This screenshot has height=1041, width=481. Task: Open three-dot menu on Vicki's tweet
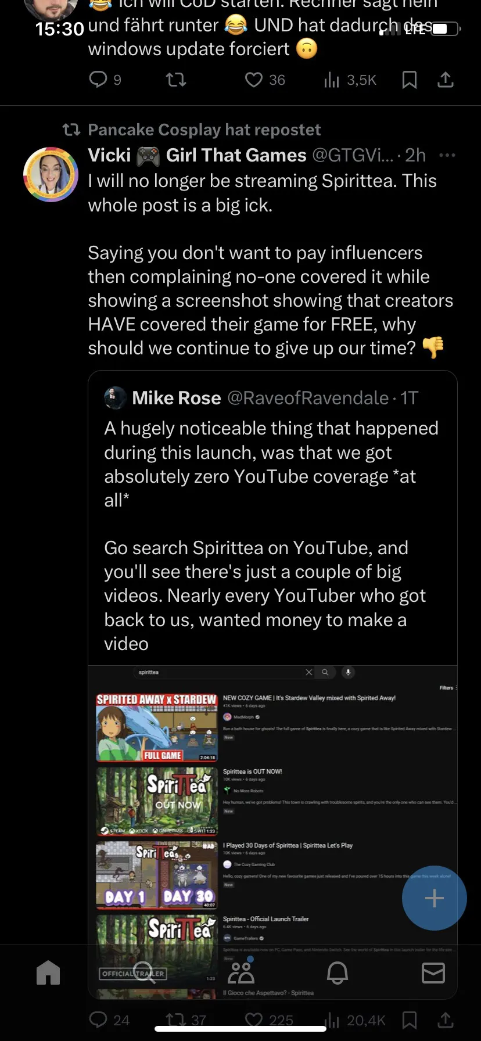447,155
